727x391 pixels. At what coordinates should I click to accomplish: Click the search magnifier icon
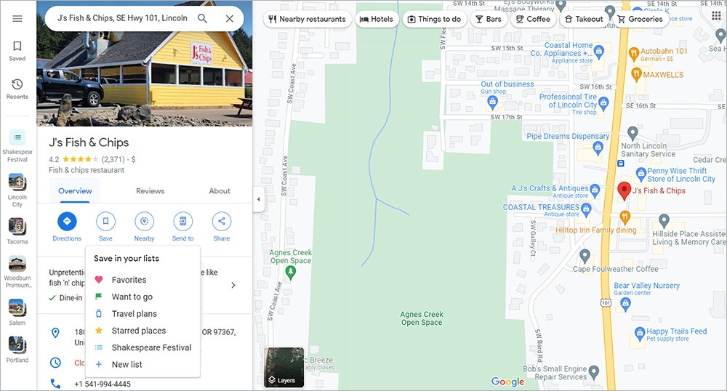tap(203, 18)
